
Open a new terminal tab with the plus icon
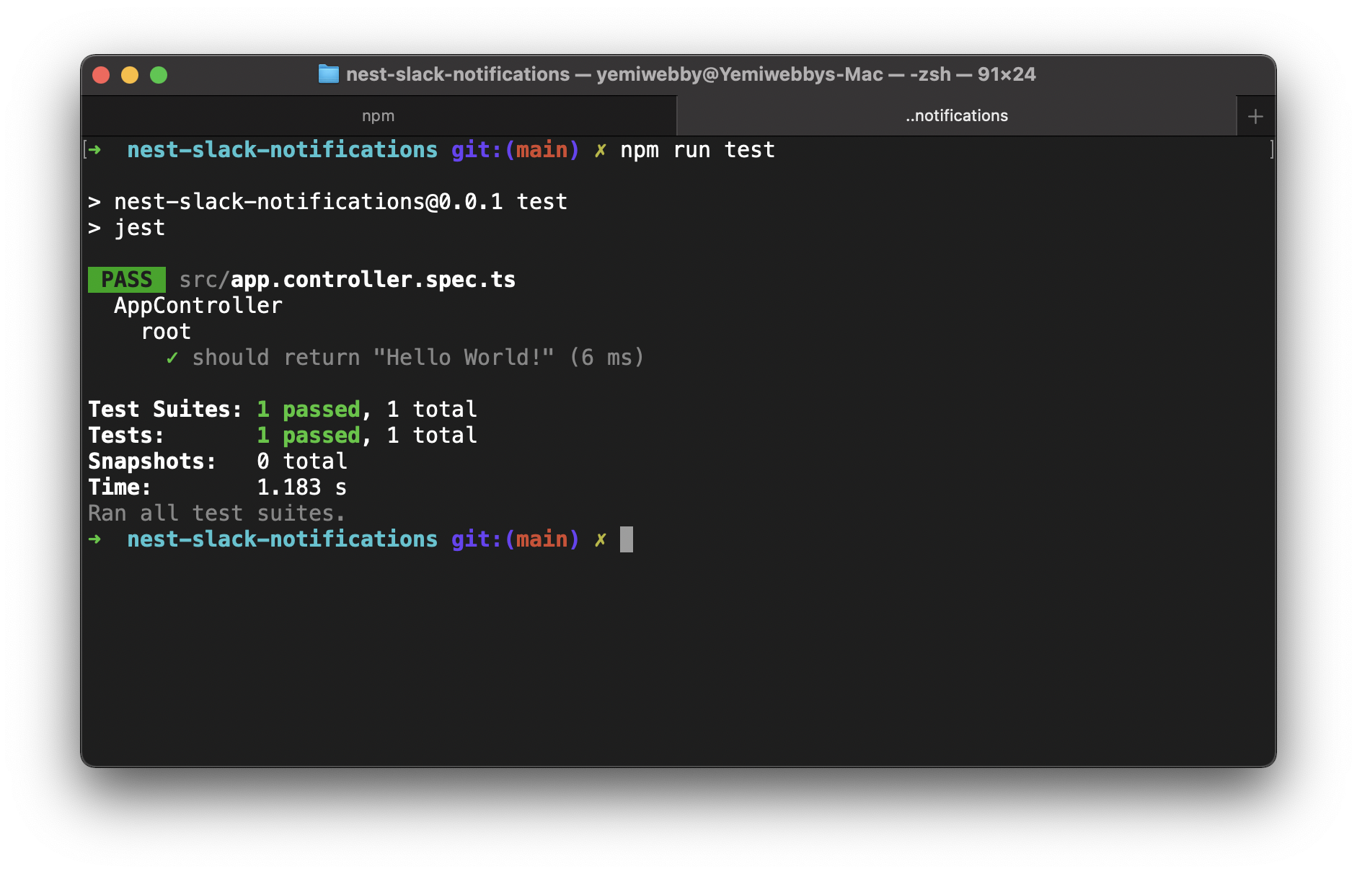(1255, 115)
